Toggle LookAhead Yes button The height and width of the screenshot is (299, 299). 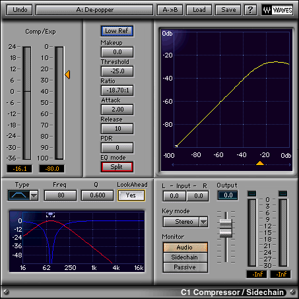(131, 195)
